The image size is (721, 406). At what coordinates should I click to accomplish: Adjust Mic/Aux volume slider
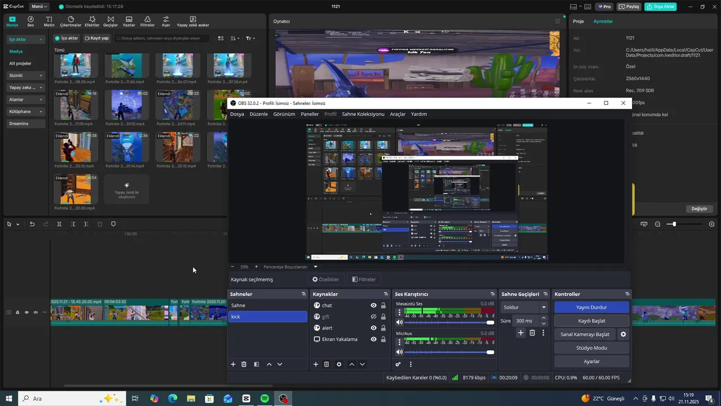click(x=449, y=352)
